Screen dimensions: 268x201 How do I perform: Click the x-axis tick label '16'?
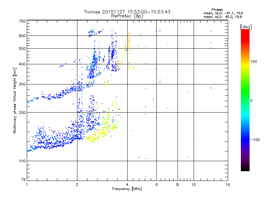(x=228, y=185)
